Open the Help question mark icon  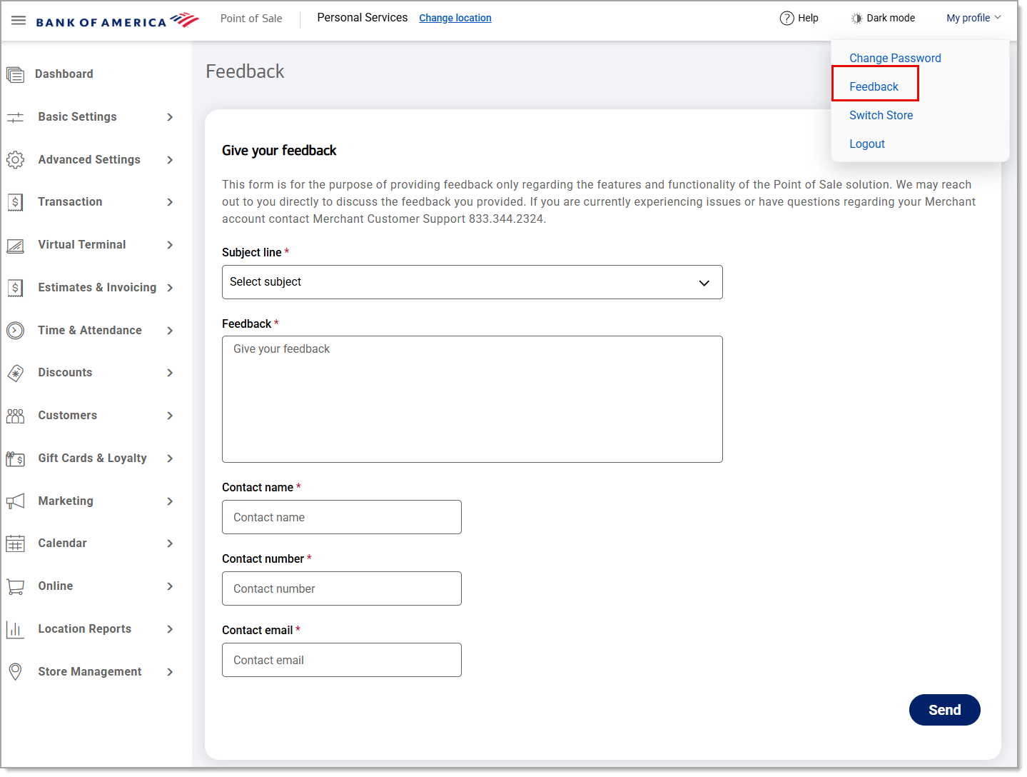pyautogui.click(x=786, y=18)
